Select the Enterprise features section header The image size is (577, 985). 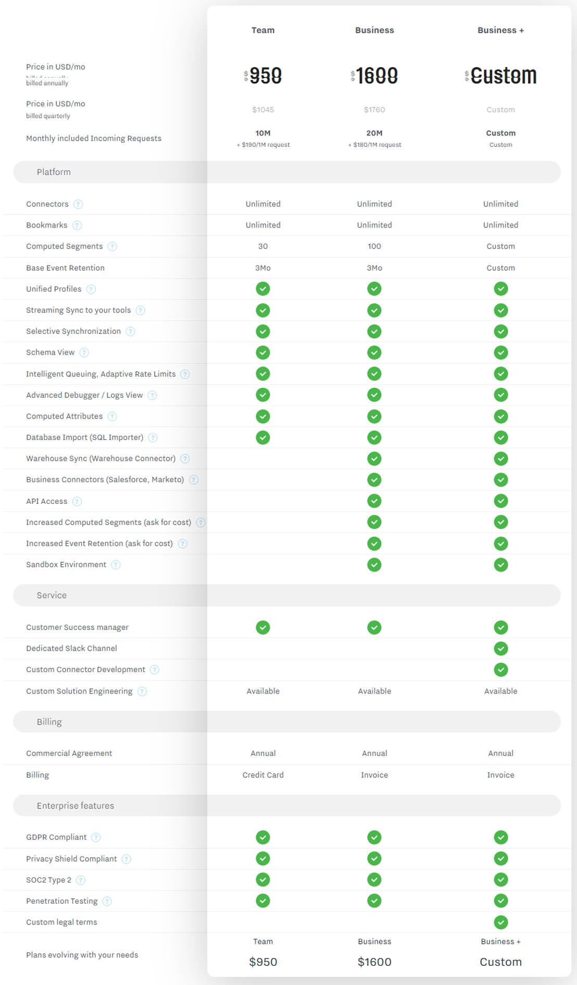click(75, 805)
